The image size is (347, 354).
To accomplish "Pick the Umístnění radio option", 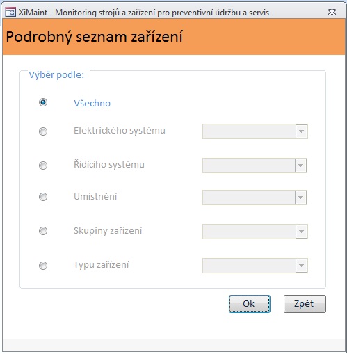I will [x=43, y=197].
